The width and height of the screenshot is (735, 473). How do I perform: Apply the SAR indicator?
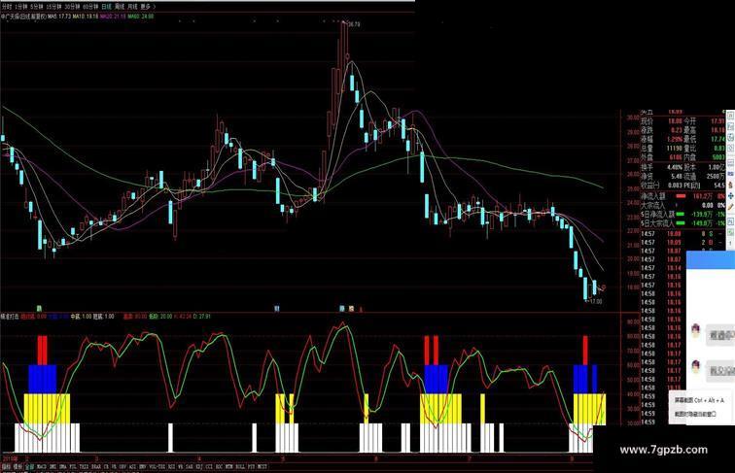189,466
